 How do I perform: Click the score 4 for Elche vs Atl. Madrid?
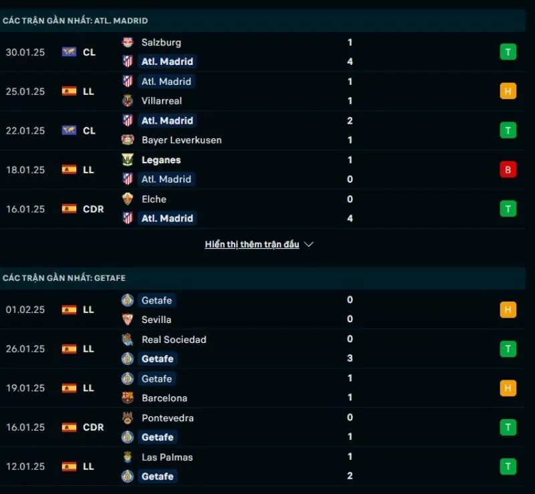pyautogui.click(x=350, y=219)
